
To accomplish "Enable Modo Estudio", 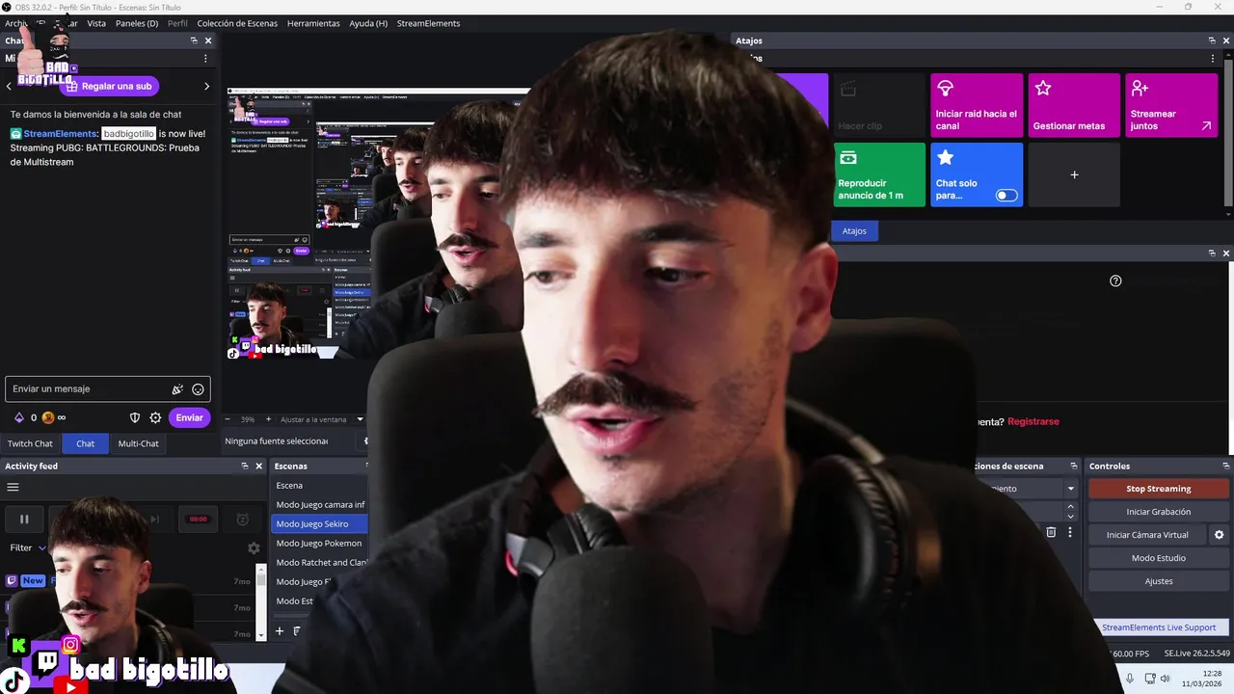I will coord(1158,558).
